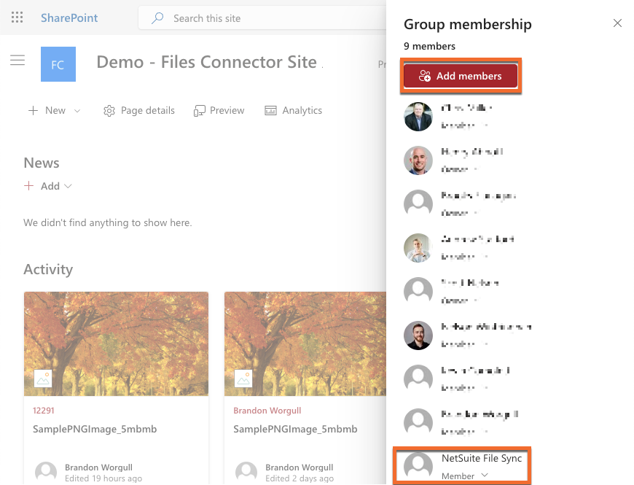634x485 pixels.
Task: Open NetSuite File Sync Member role dropdown
Action: (x=485, y=476)
